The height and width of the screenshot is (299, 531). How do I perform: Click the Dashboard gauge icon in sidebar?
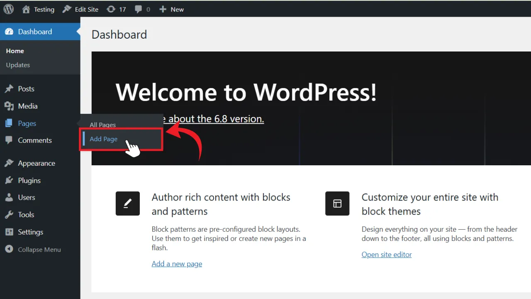(9, 32)
